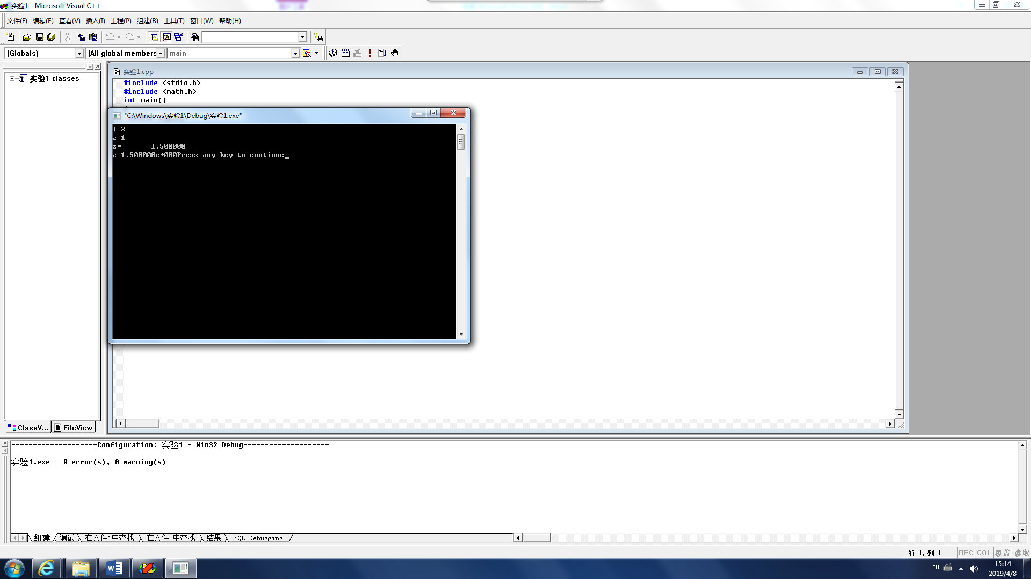Click the Open file icon
The image size is (1031, 579).
pos(27,37)
